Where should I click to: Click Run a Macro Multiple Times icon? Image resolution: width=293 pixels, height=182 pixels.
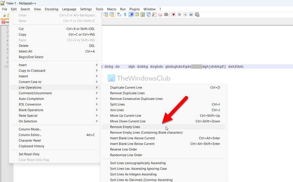pyautogui.click(x=191, y=15)
